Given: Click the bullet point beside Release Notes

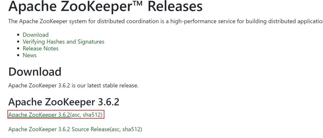Looking at the screenshot, I should 18,49.
